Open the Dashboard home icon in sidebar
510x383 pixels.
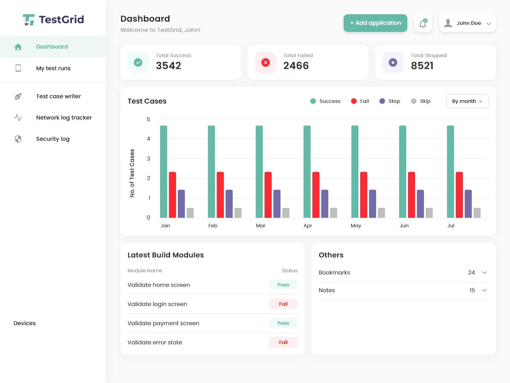[18, 46]
